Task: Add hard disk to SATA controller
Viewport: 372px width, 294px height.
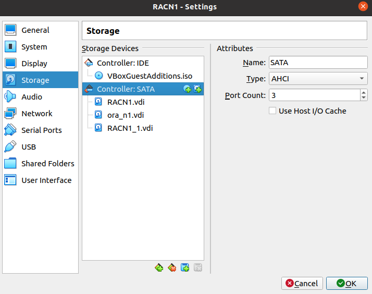Action: click(197, 89)
